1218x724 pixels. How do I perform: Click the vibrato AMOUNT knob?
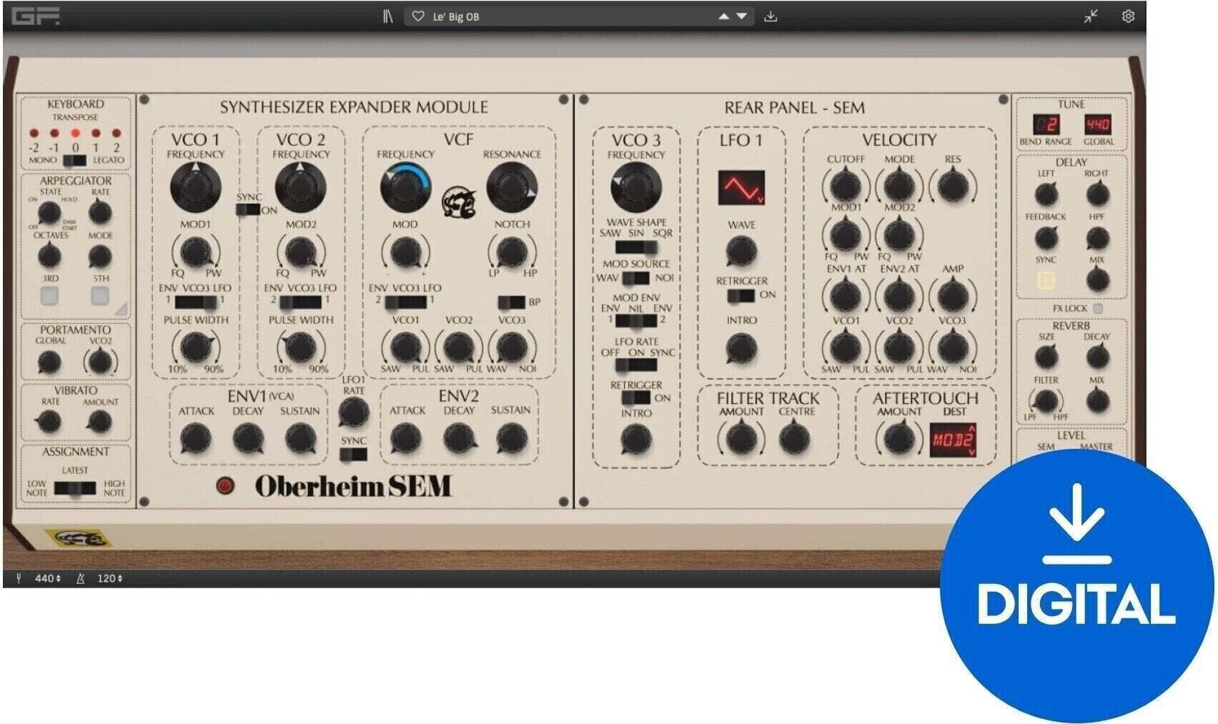(x=99, y=422)
